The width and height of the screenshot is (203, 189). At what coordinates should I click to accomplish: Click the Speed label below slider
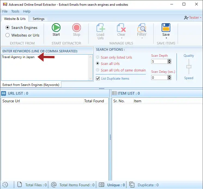click(189, 78)
